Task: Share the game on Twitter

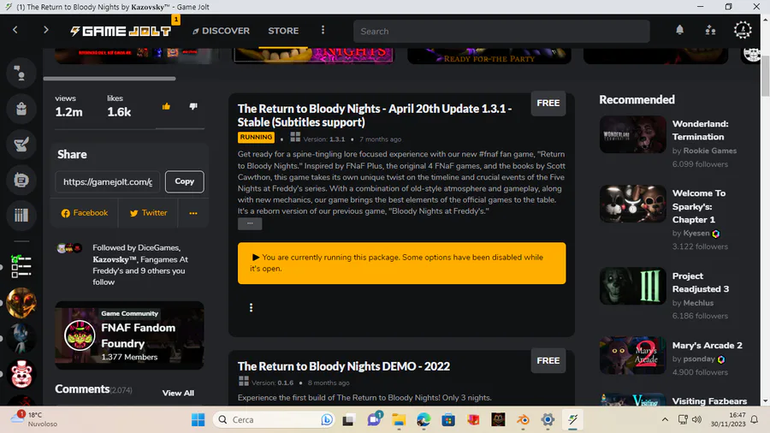Action: 148,213
